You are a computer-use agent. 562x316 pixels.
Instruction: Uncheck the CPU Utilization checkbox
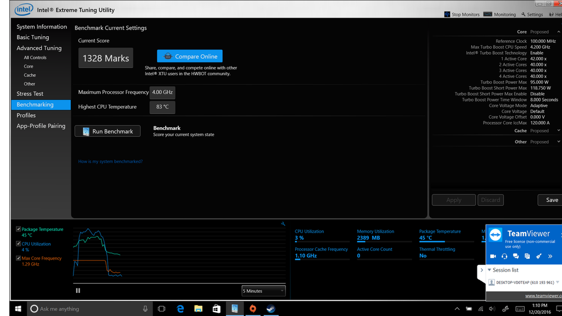18,244
